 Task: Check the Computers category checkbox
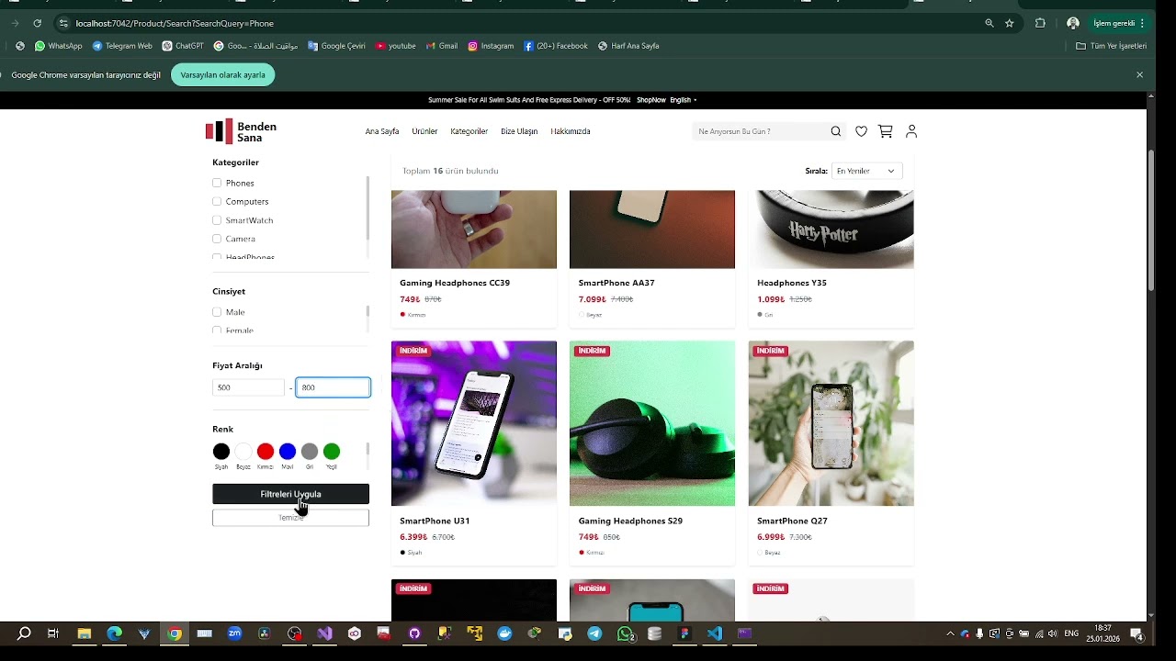tap(217, 201)
